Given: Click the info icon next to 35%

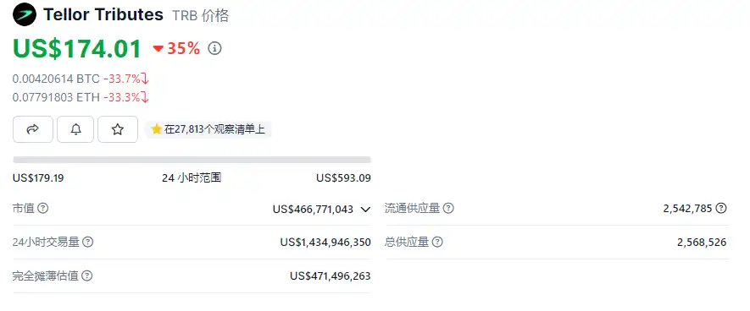Looking at the screenshot, I should pos(214,48).
